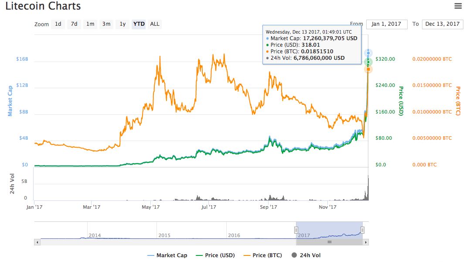Image resolution: width=466 pixels, height=262 pixels.
Task: Click the Price (BTC) orange data point marker
Action: pyautogui.click(x=368, y=69)
